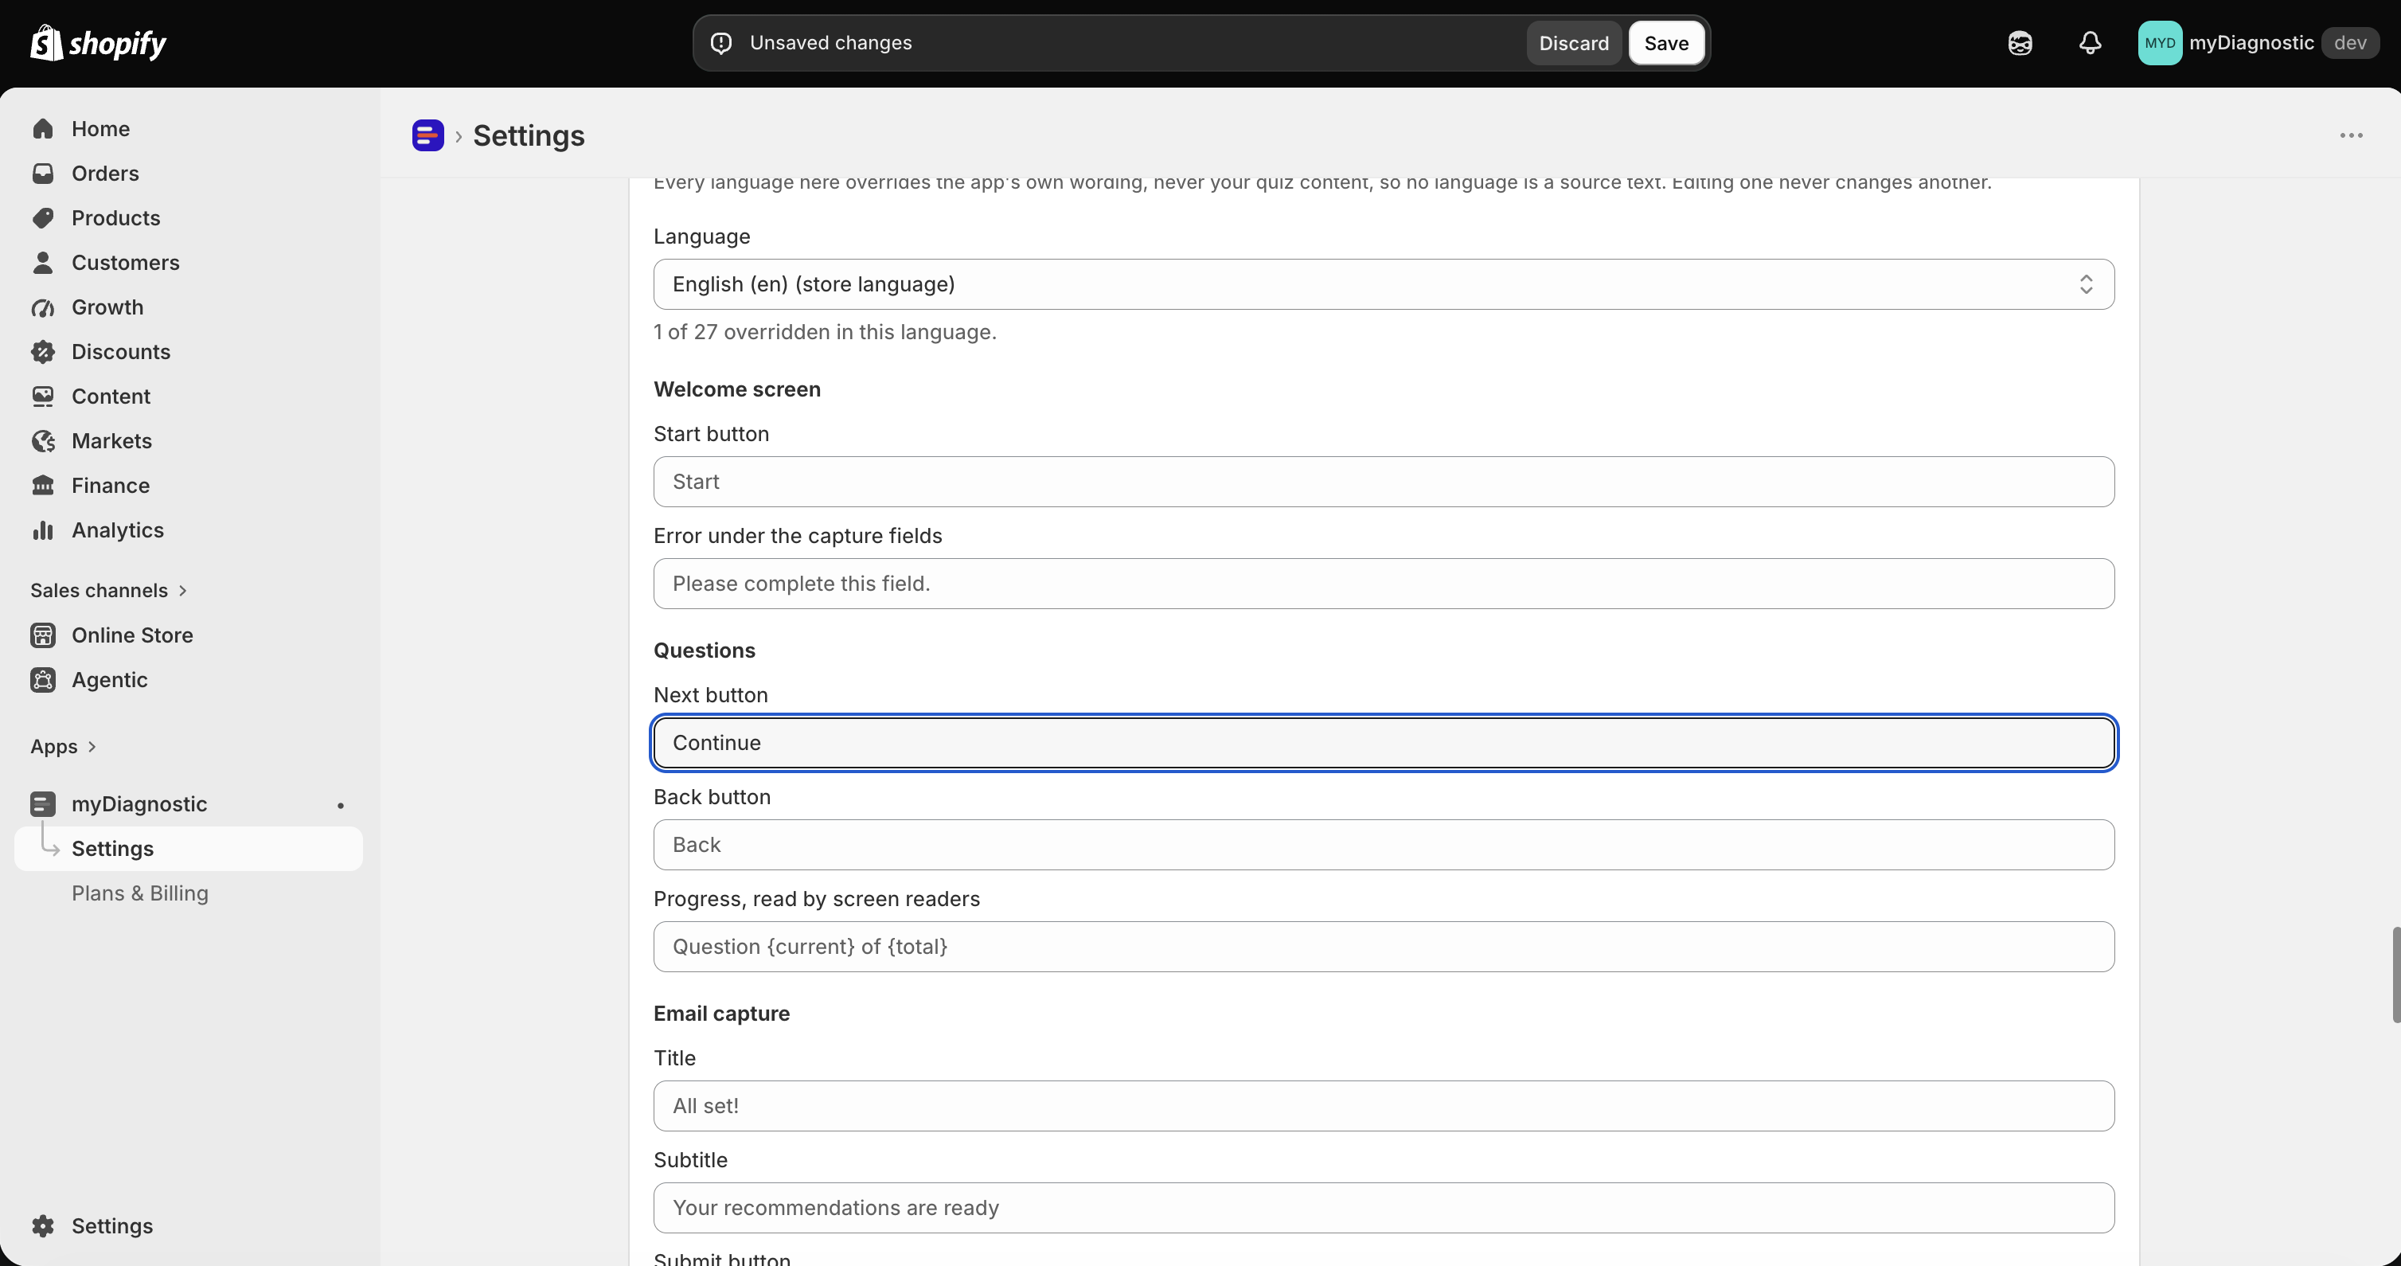
Task: Click the Markets globe icon
Action: [43, 441]
